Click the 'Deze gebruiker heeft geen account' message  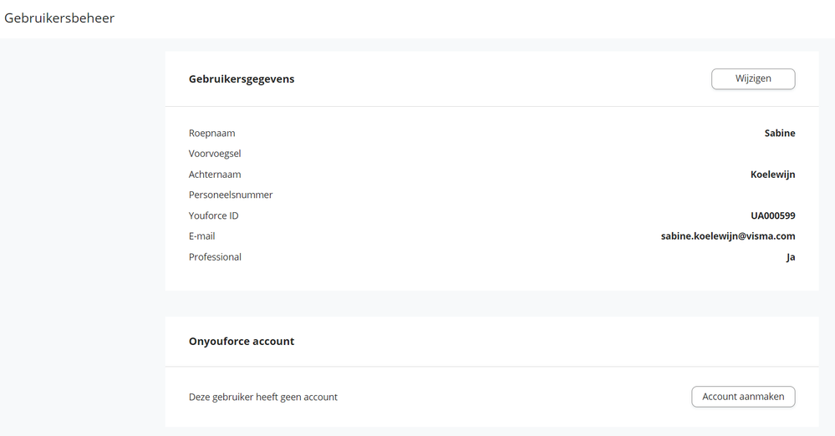[263, 397]
